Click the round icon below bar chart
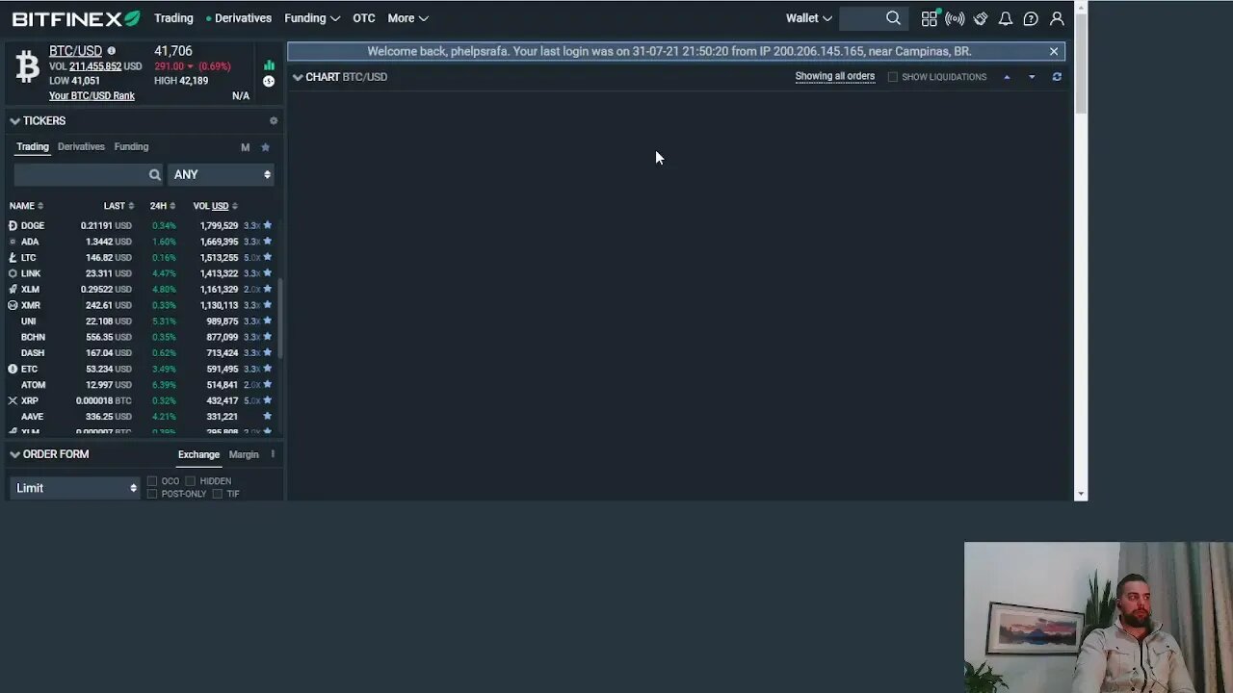The width and height of the screenshot is (1233, 693). (x=269, y=81)
